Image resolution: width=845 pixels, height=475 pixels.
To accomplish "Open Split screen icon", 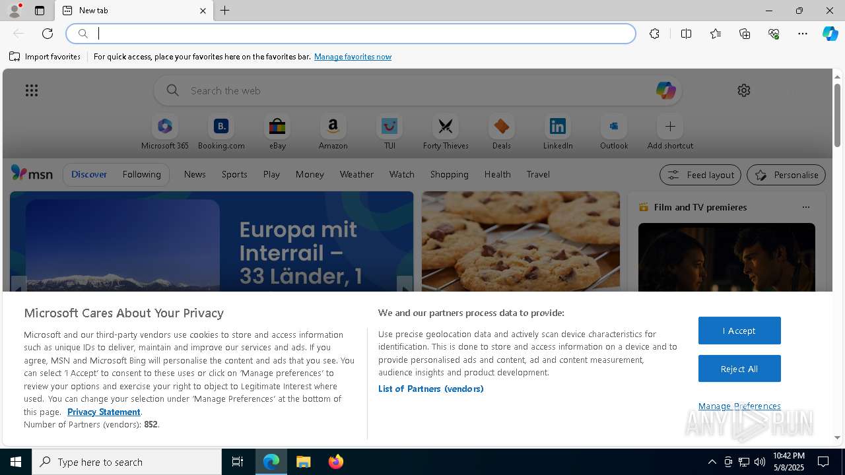I will [686, 34].
